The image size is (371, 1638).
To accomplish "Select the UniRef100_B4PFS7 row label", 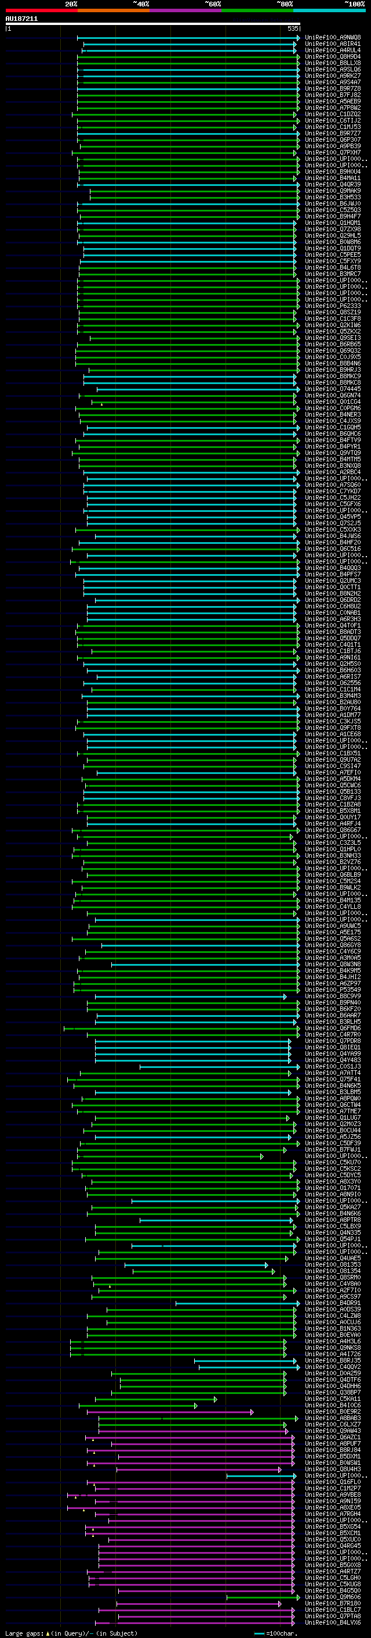I will pos(332,574).
